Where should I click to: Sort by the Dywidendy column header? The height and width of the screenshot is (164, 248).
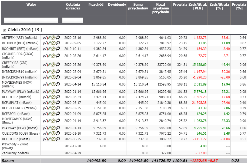(x=117, y=4)
